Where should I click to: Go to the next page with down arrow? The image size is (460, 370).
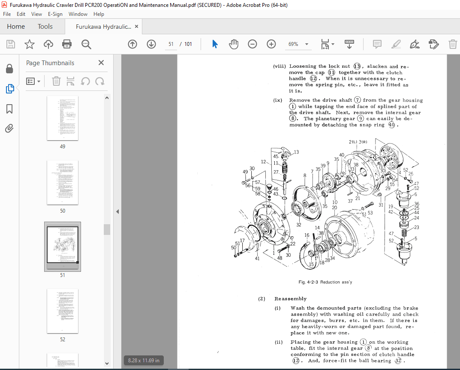151,44
